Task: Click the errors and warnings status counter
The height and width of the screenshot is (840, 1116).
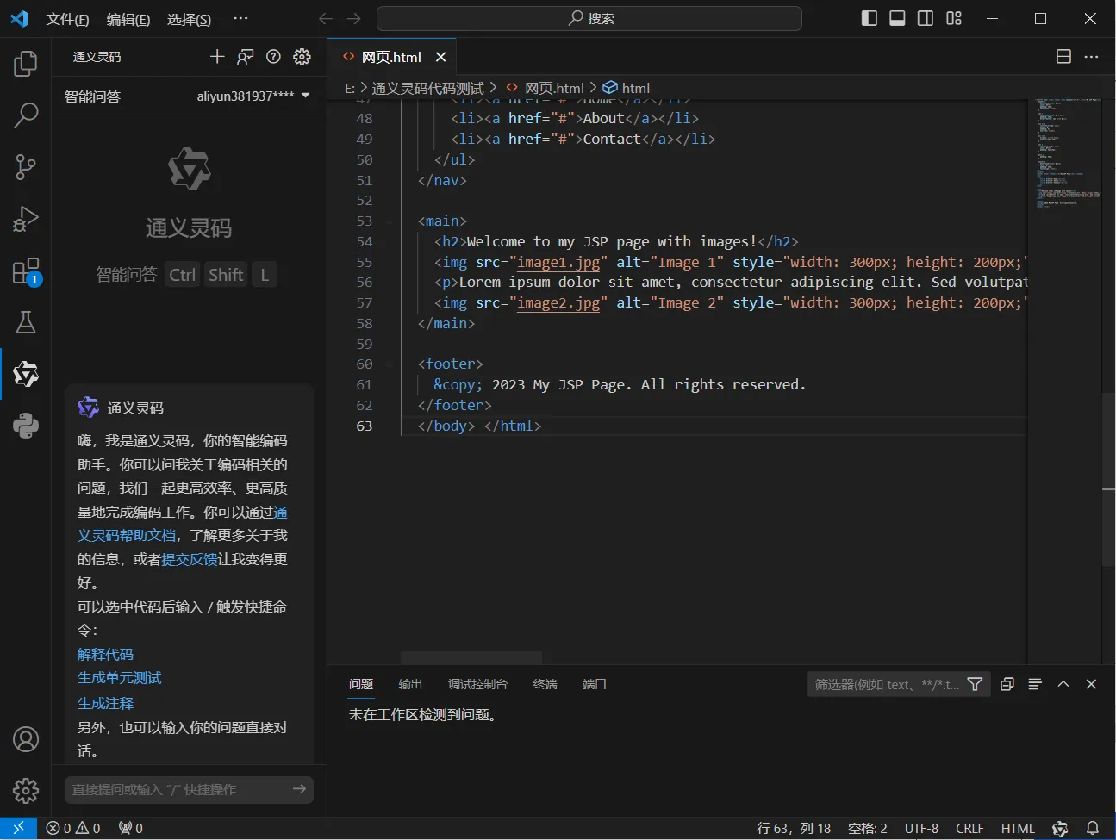Action: (x=73, y=828)
